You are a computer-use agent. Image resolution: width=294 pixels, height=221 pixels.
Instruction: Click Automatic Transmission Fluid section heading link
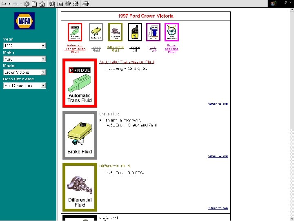(127, 62)
